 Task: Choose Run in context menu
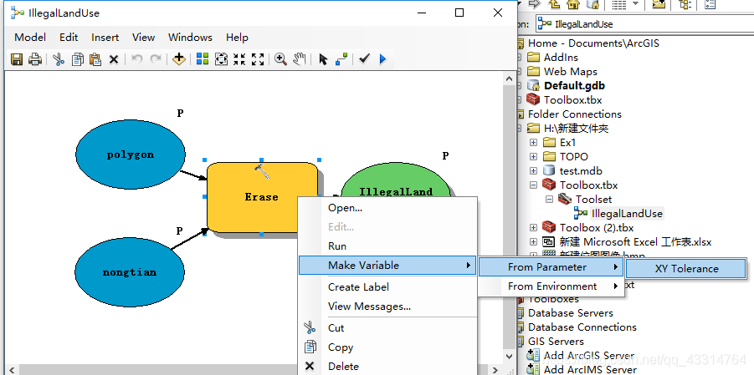pyautogui.click(x=387, y=246)
